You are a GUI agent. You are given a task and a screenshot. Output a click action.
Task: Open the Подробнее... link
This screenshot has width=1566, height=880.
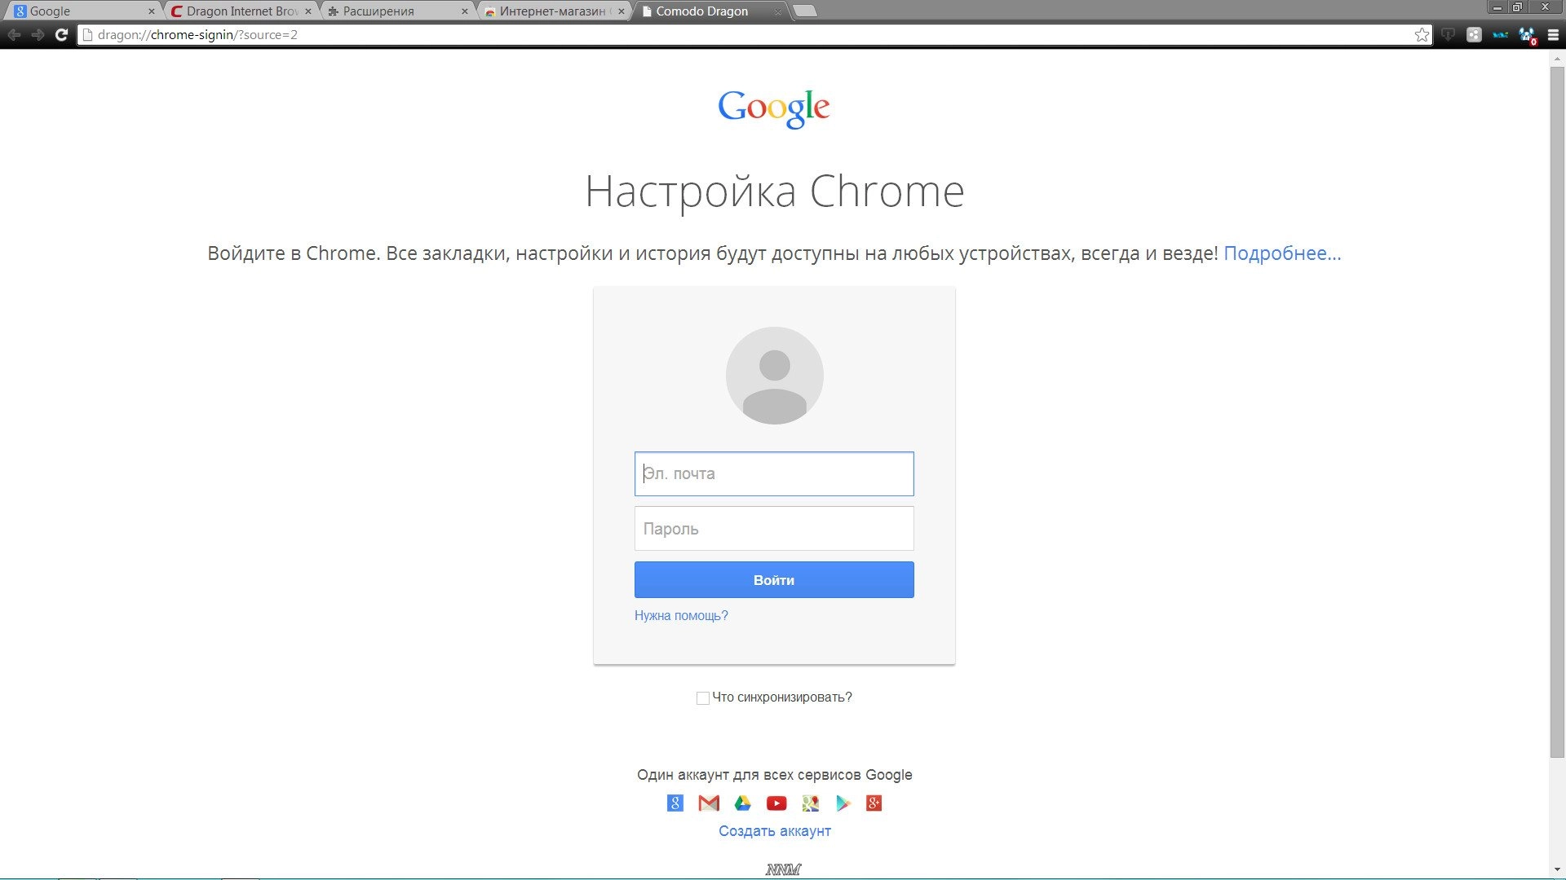click(x=1282, y=253)
